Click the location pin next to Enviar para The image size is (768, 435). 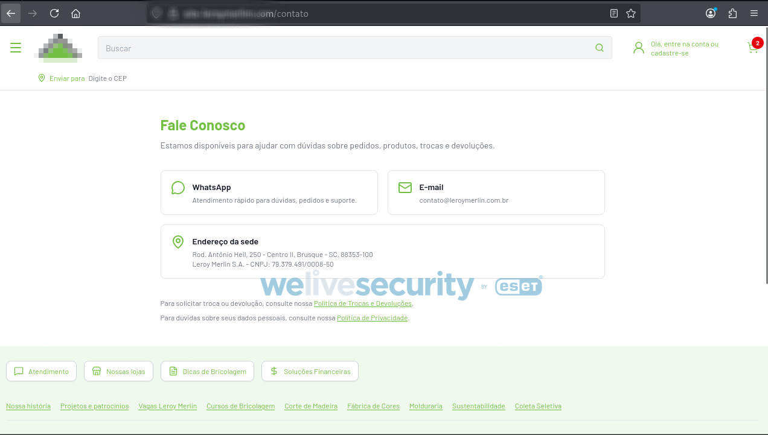[x=42, y=78]
